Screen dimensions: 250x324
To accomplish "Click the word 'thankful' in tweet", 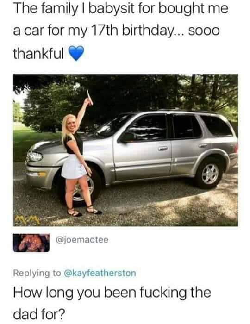I will (38, 53).
